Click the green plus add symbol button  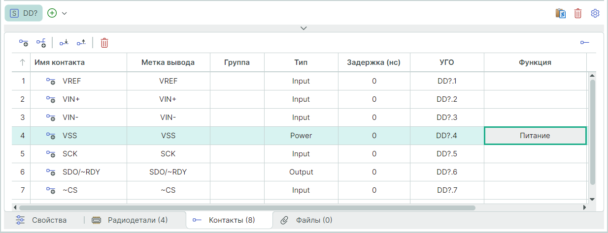pos(52,13)
